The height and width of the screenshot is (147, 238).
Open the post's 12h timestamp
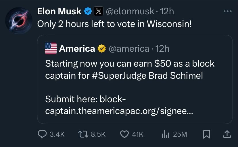pyautogui.click(x=167, y=11)
